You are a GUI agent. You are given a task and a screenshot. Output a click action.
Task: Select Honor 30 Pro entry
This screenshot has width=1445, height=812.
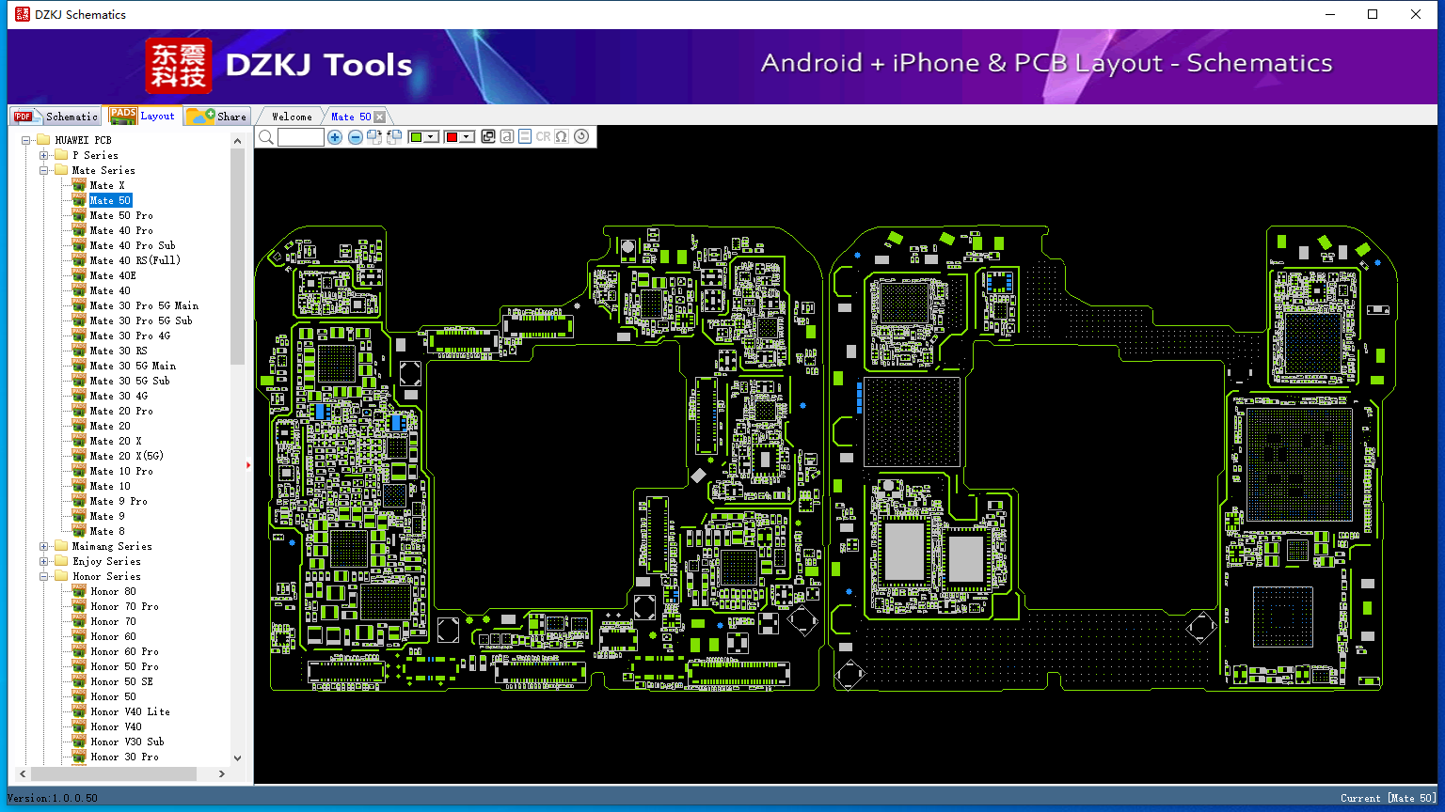pyautogui.click(x=124, y=757)
